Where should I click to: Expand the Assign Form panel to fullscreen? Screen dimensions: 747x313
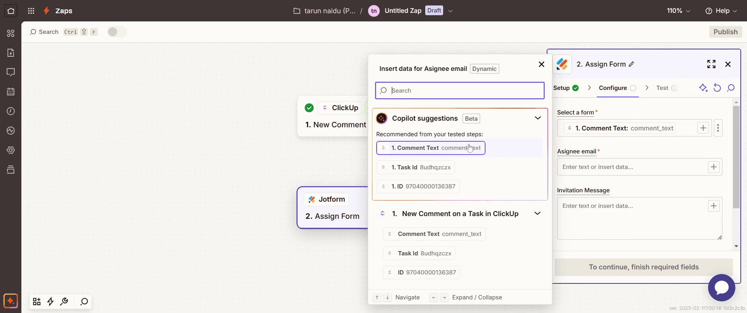711,64
